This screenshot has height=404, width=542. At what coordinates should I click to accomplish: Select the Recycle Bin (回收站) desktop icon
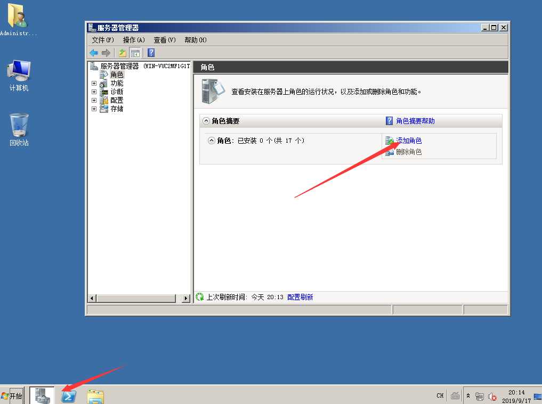[19, 130]
